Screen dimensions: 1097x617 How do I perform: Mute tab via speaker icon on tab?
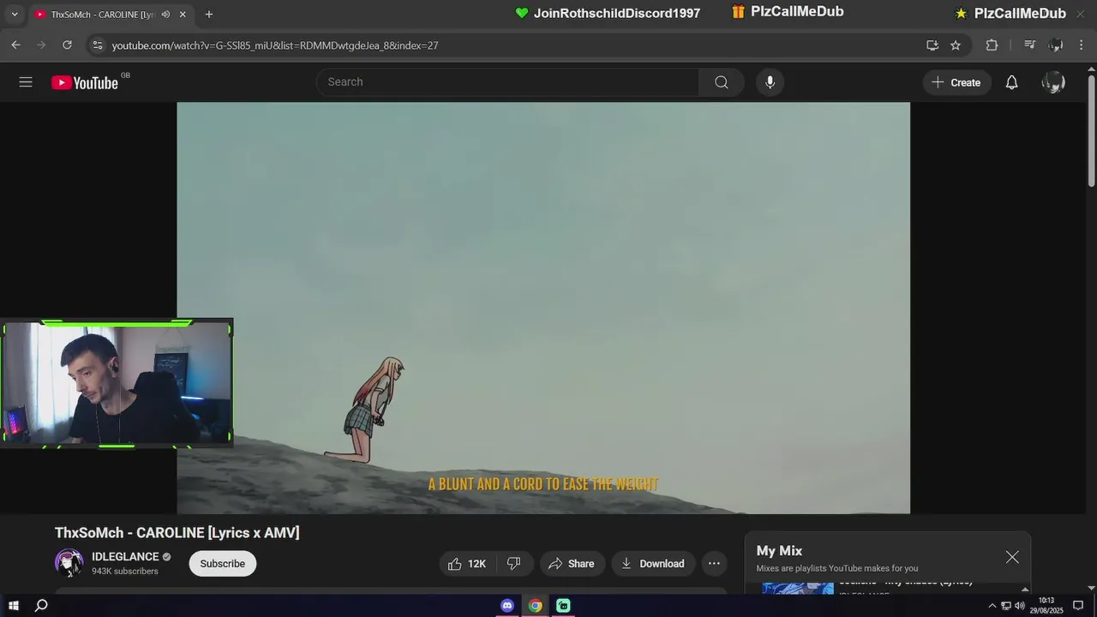tap(165, 15)
